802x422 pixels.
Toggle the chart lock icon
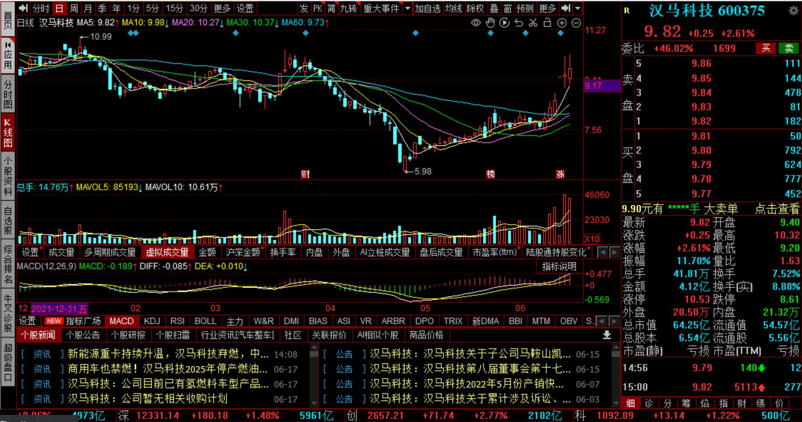547,23
